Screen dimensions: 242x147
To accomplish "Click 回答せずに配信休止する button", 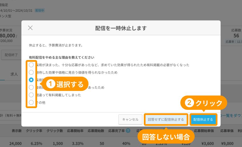I will coord(166,120).
